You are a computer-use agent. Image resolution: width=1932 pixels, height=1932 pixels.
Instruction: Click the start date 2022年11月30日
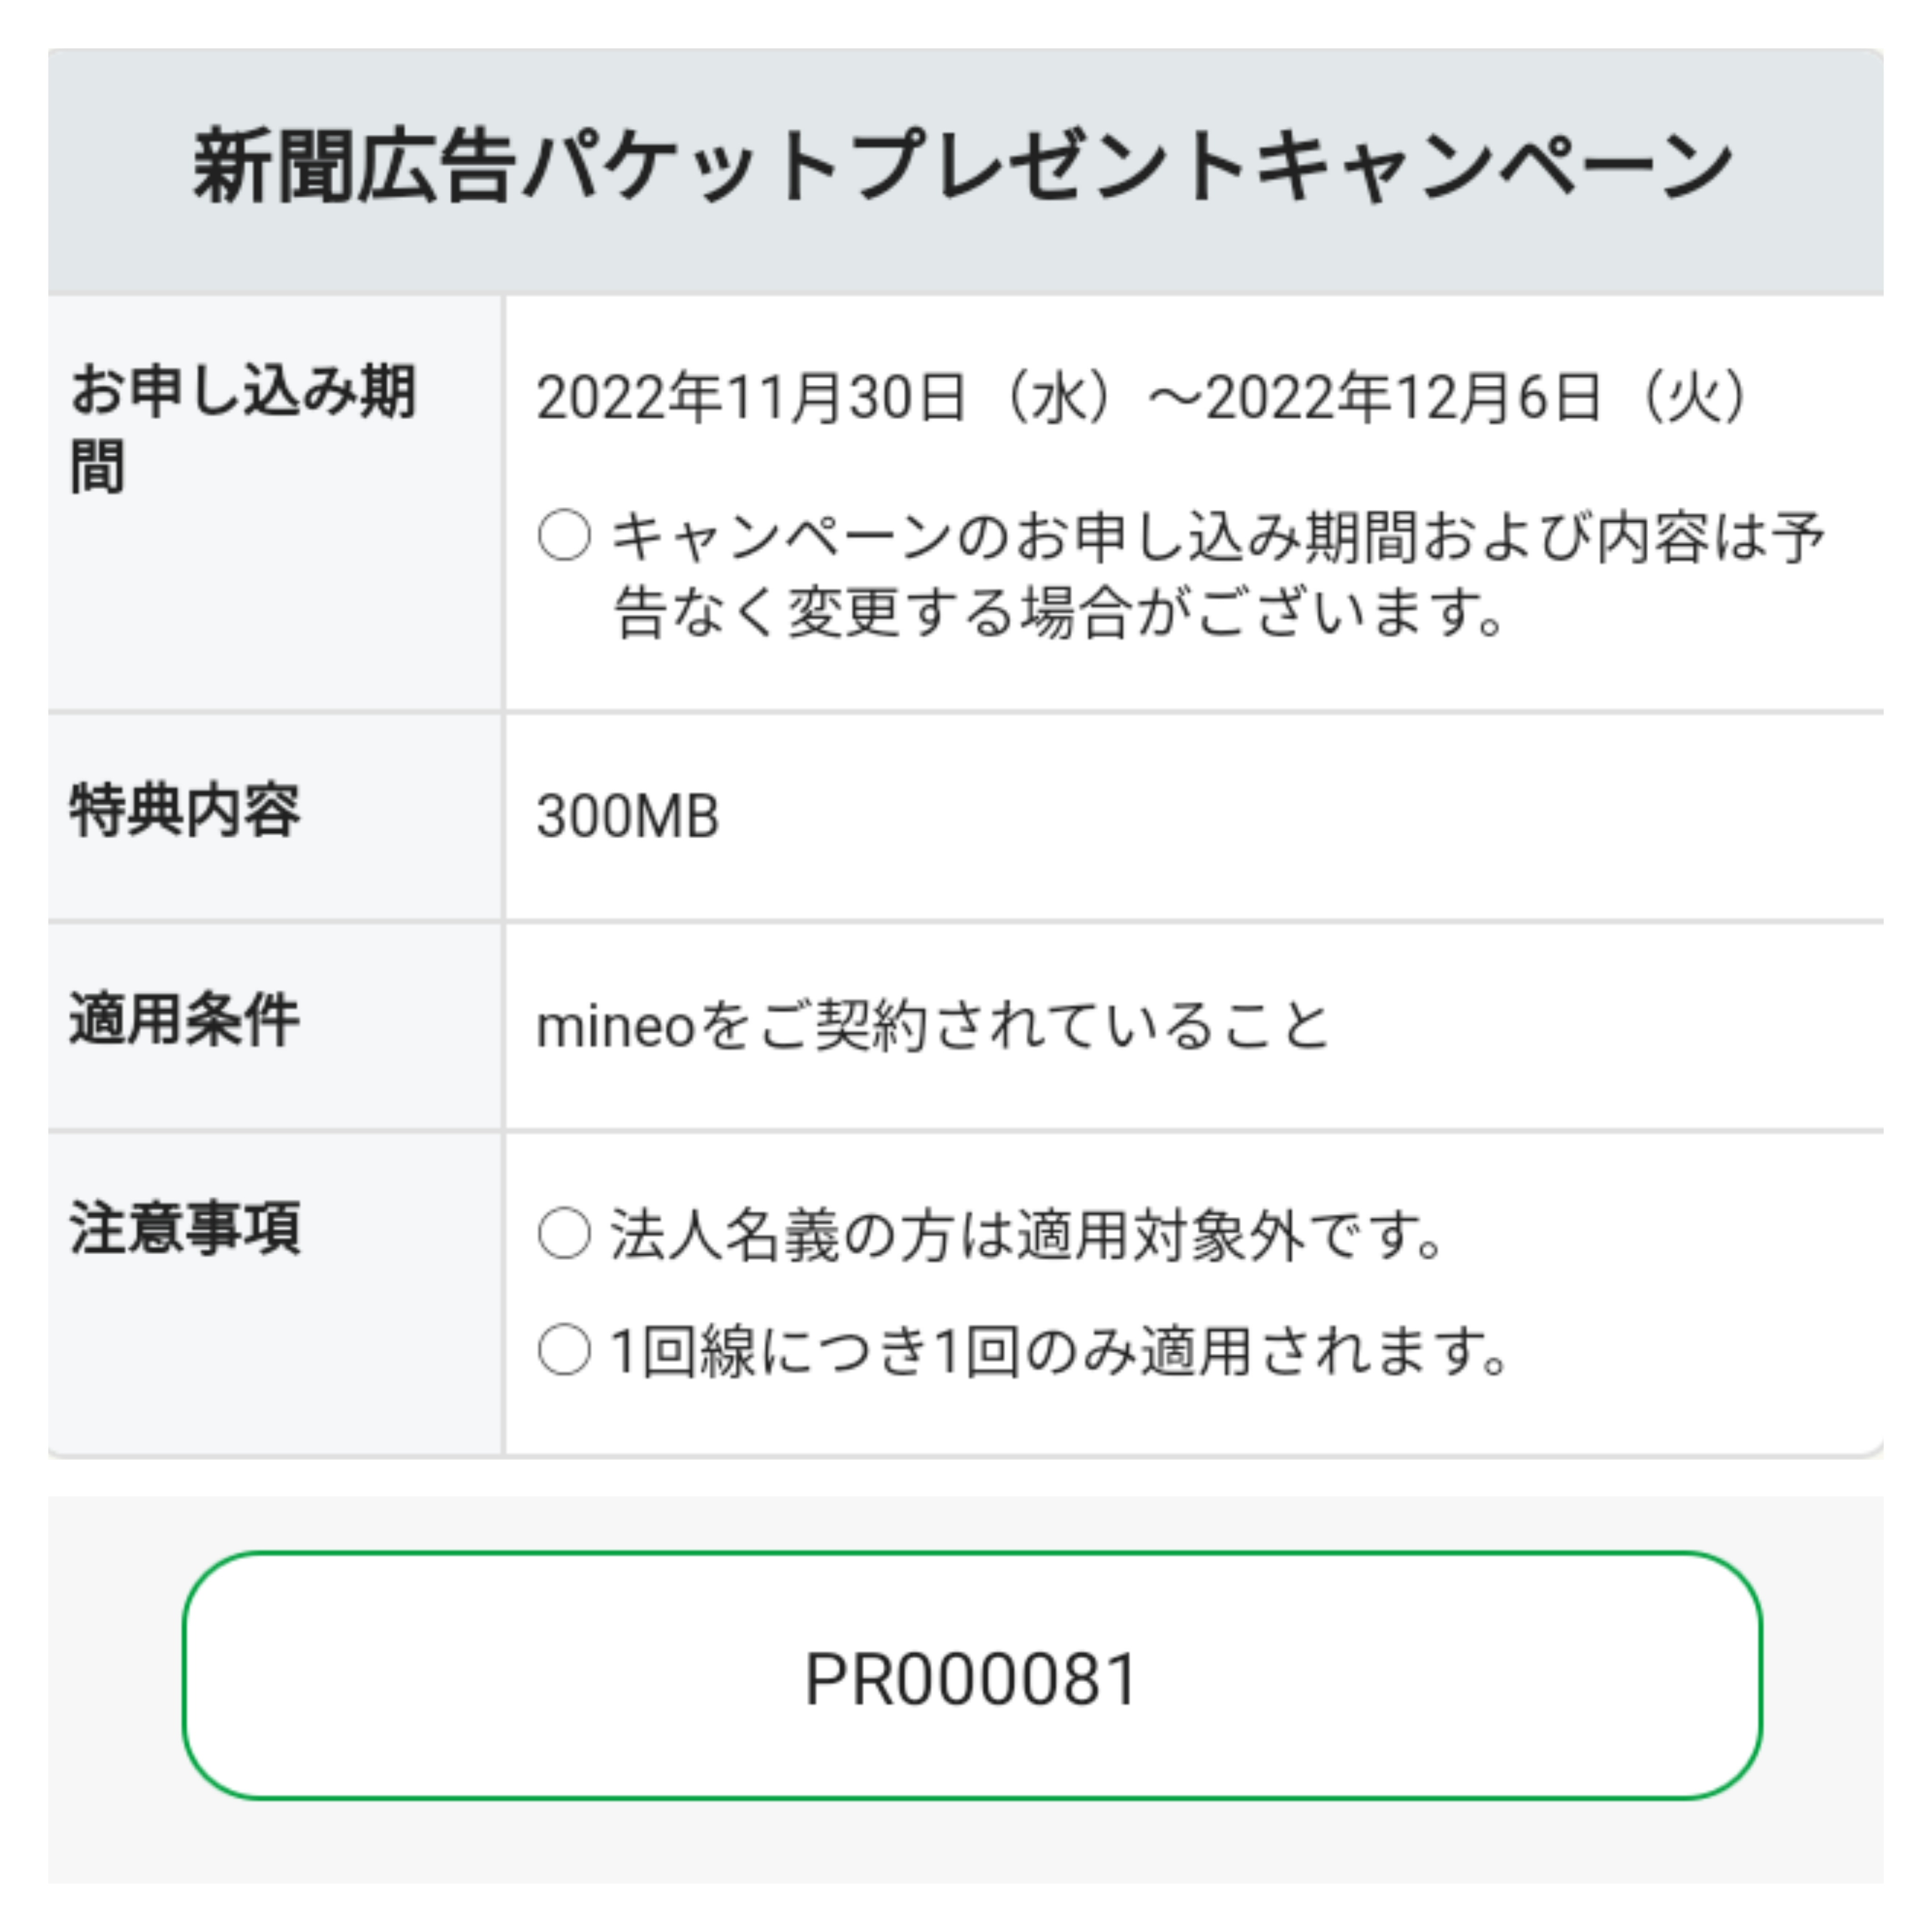tap(751, 397)
